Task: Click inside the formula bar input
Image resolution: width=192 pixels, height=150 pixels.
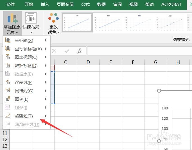Action: (x=139, y=51)
